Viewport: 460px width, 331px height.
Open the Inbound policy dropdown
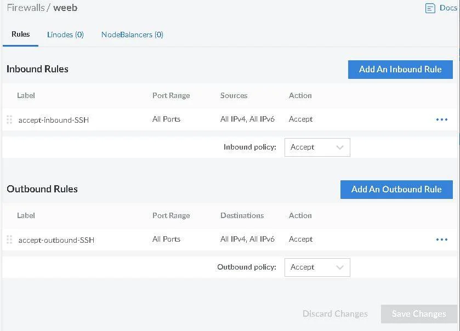coord(317,147)
